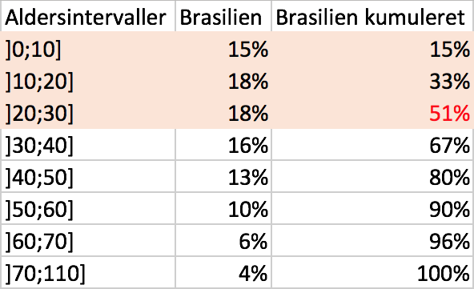Select the ]50;60] interval cell
This screenshot has height=289, width=474.
point(88,209)
